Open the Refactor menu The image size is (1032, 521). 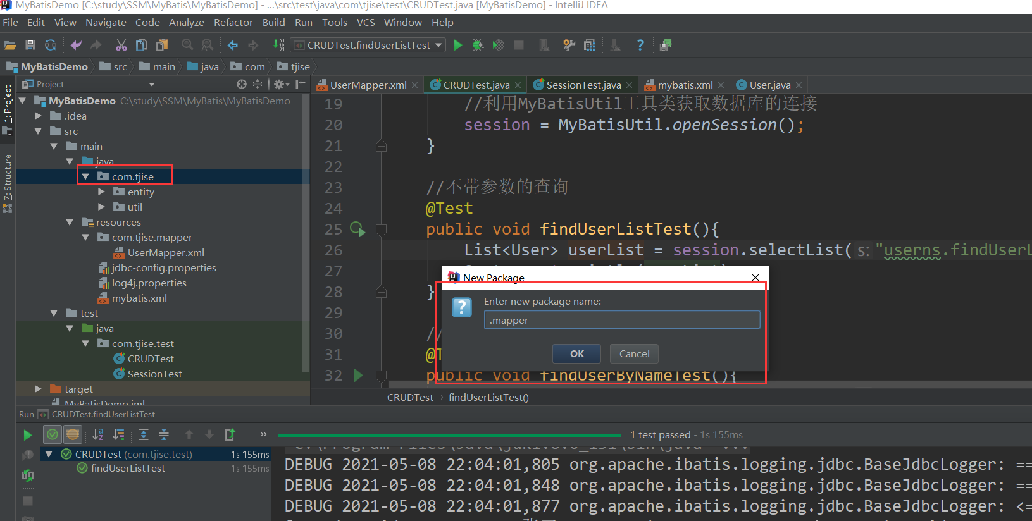pyautogui.click(x=233, y=22)
